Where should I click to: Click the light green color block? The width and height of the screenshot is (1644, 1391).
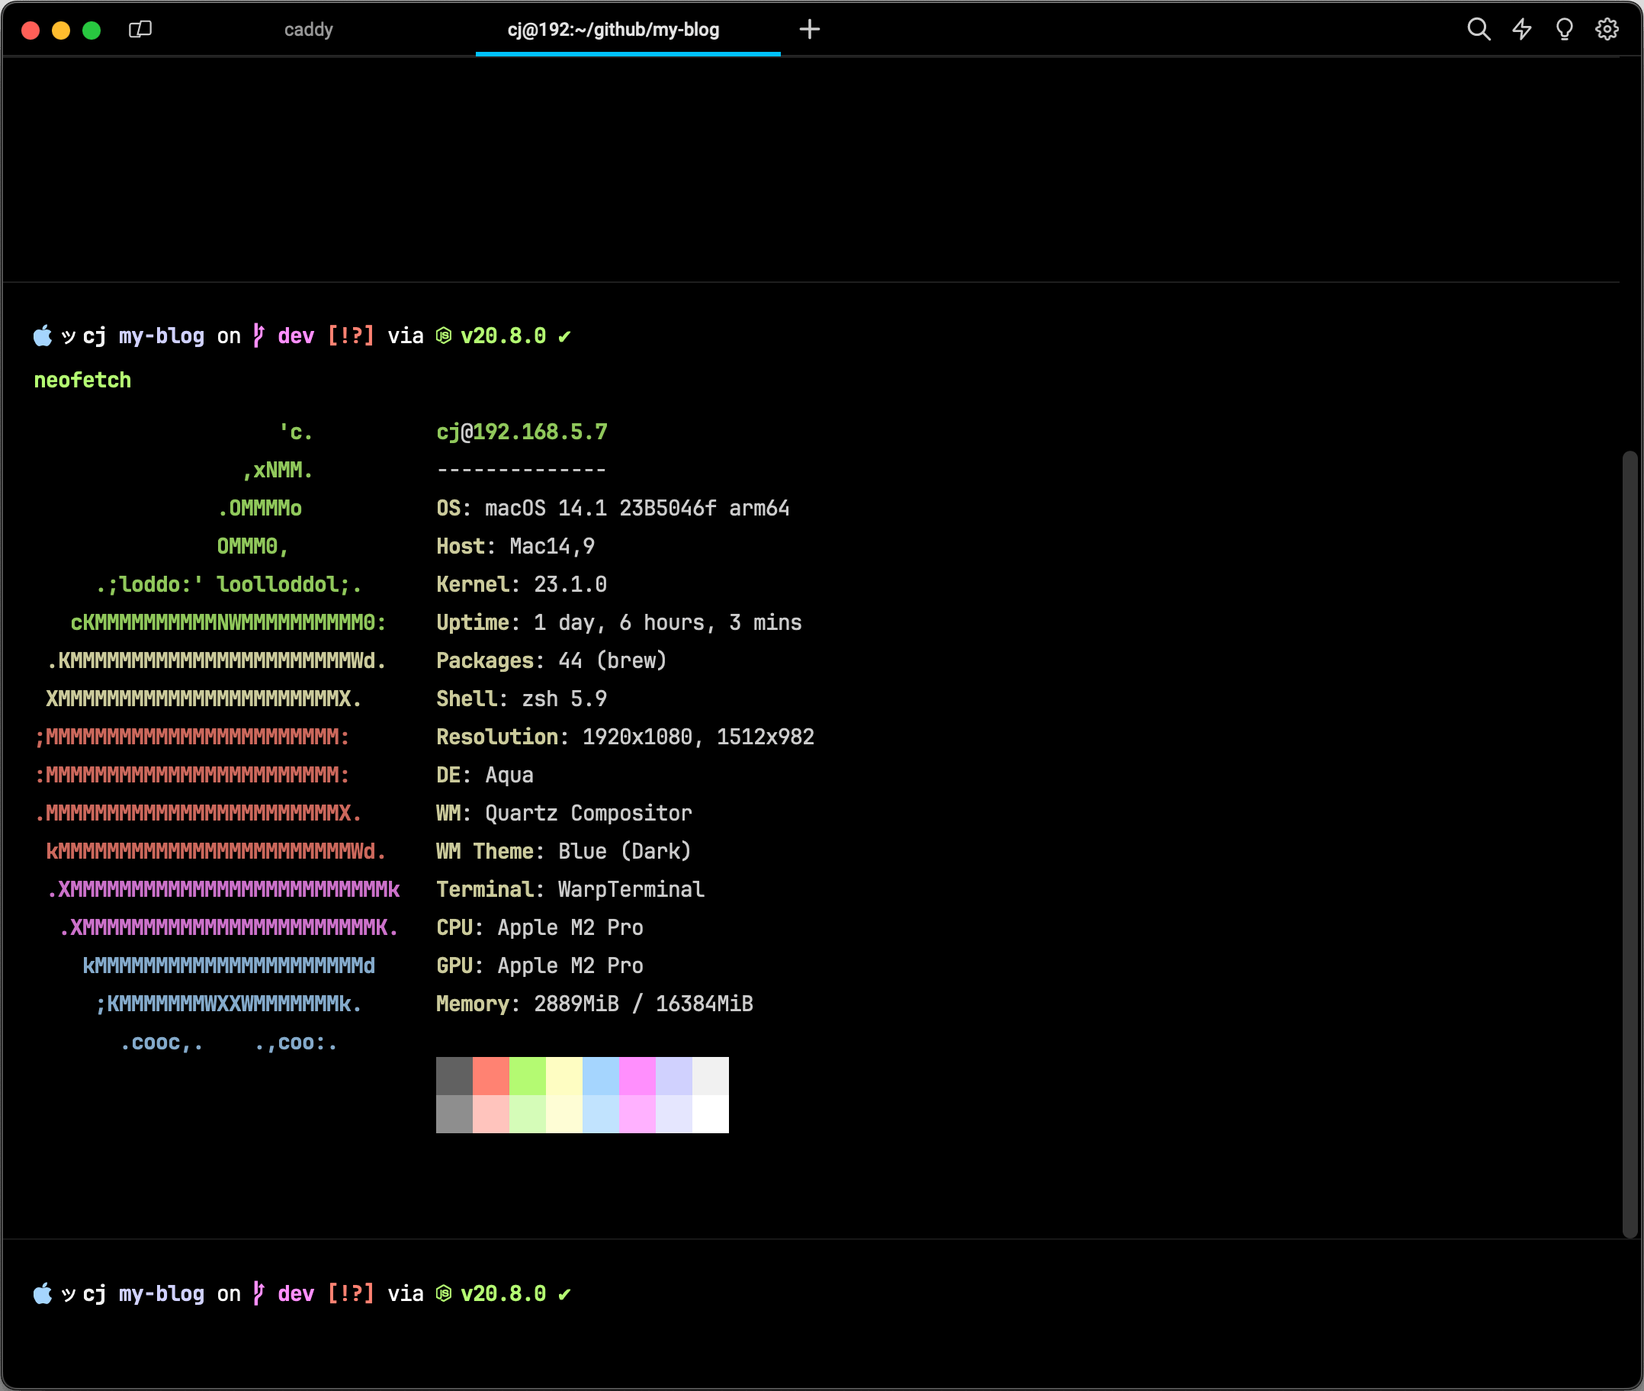528,1075
